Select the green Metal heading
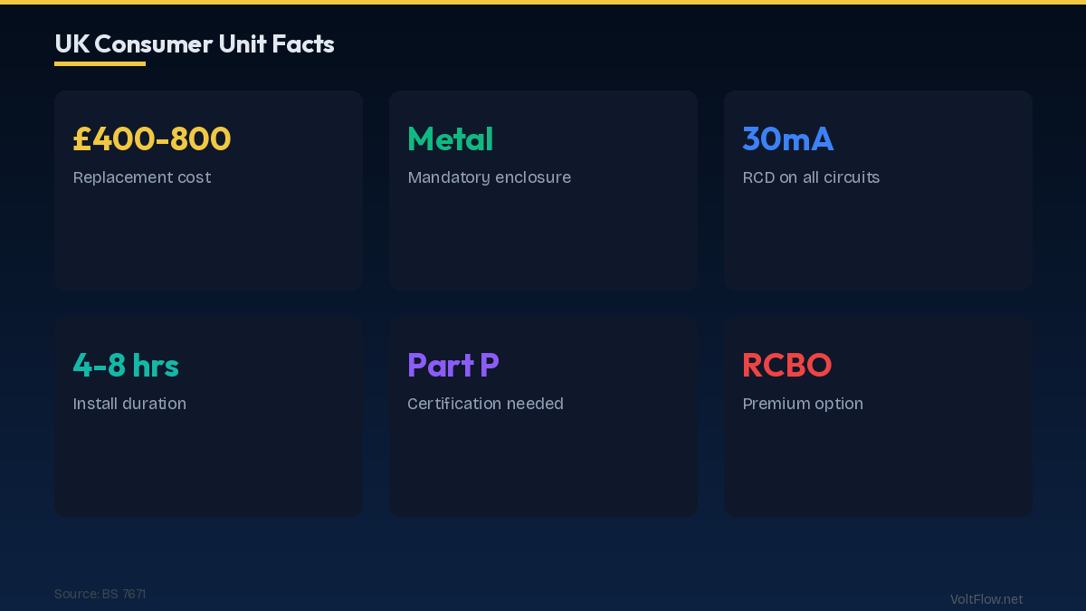 (x=450, y=139)
